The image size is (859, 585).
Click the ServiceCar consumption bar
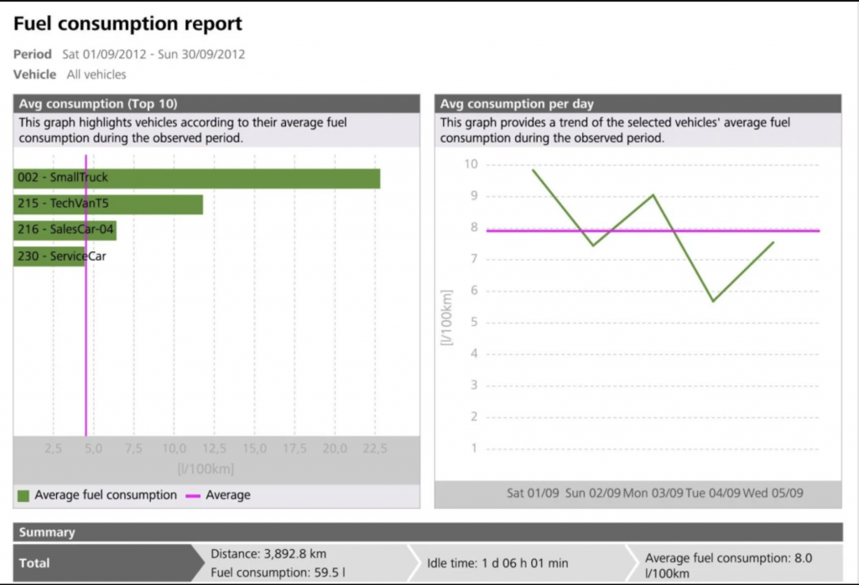pos(50,256)
